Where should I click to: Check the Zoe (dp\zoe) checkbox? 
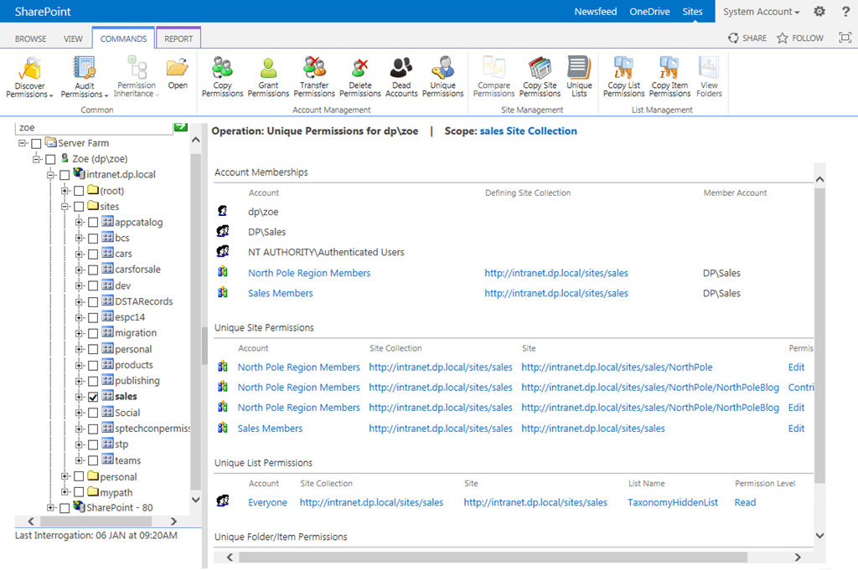tap(50, 159)
